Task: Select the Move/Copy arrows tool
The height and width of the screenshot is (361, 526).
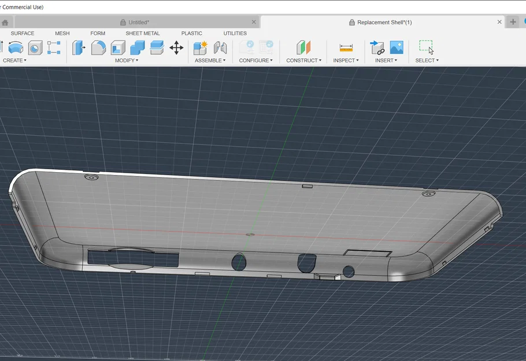Action: tap(176, 47)
